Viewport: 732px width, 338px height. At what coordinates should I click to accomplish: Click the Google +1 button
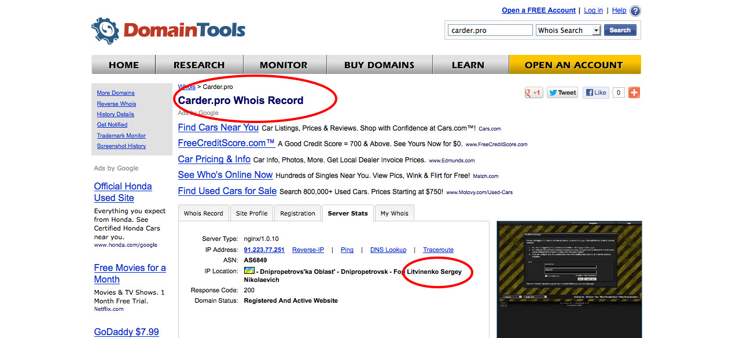534,92
